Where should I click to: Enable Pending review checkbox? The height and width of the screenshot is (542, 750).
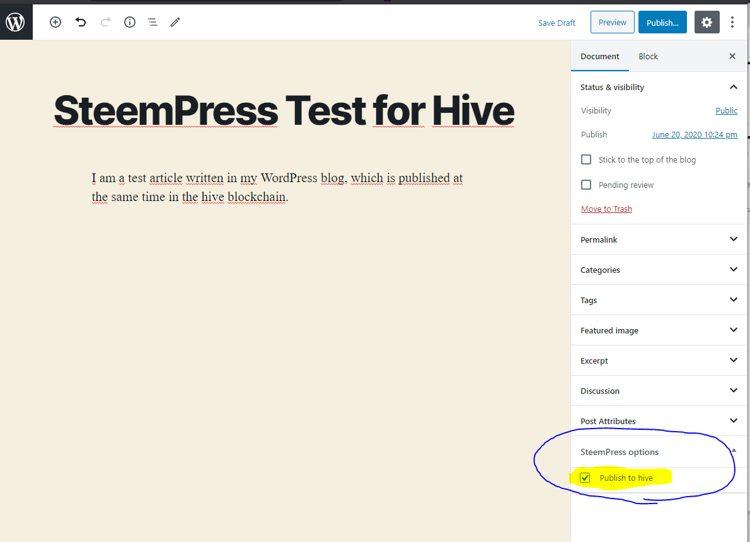coord(586,185)
